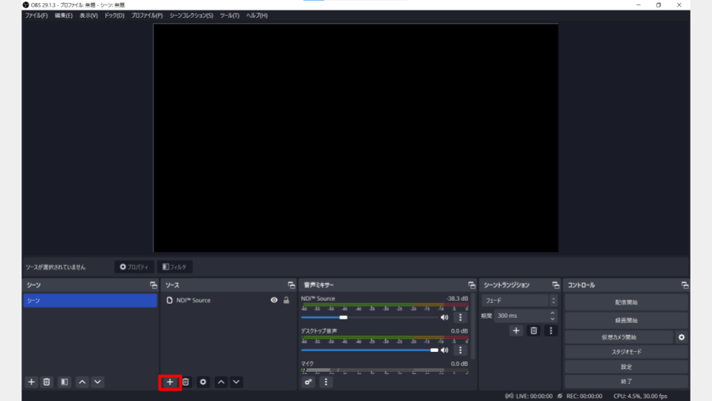Open the フェード transition dropdown
The width and height of the screenshot is (712, 401).
[x=520, y=301]
